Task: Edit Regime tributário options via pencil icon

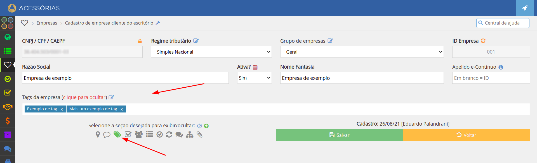Action: point(196,41)
